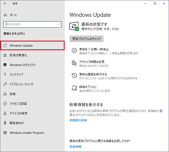Go to the バックアップ section
The image size is (169, 152).
coord(16,74)
